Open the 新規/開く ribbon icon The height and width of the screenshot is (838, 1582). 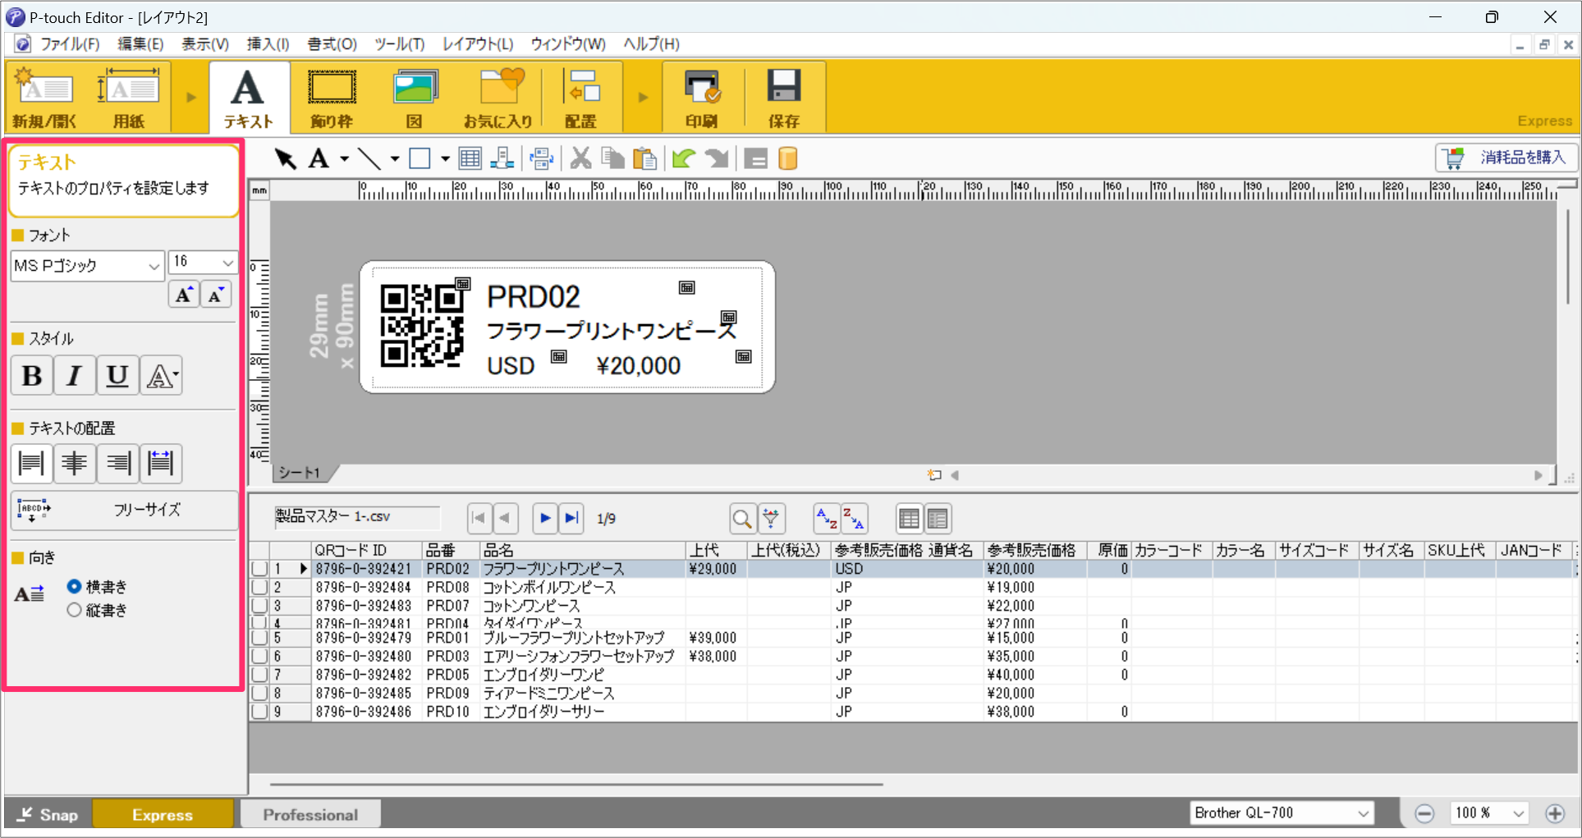click(x=44, y=97)
